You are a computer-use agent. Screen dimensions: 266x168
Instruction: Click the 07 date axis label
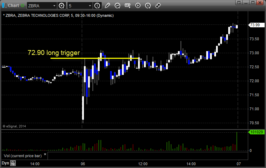pyautogui.click(x=239, y=164)
